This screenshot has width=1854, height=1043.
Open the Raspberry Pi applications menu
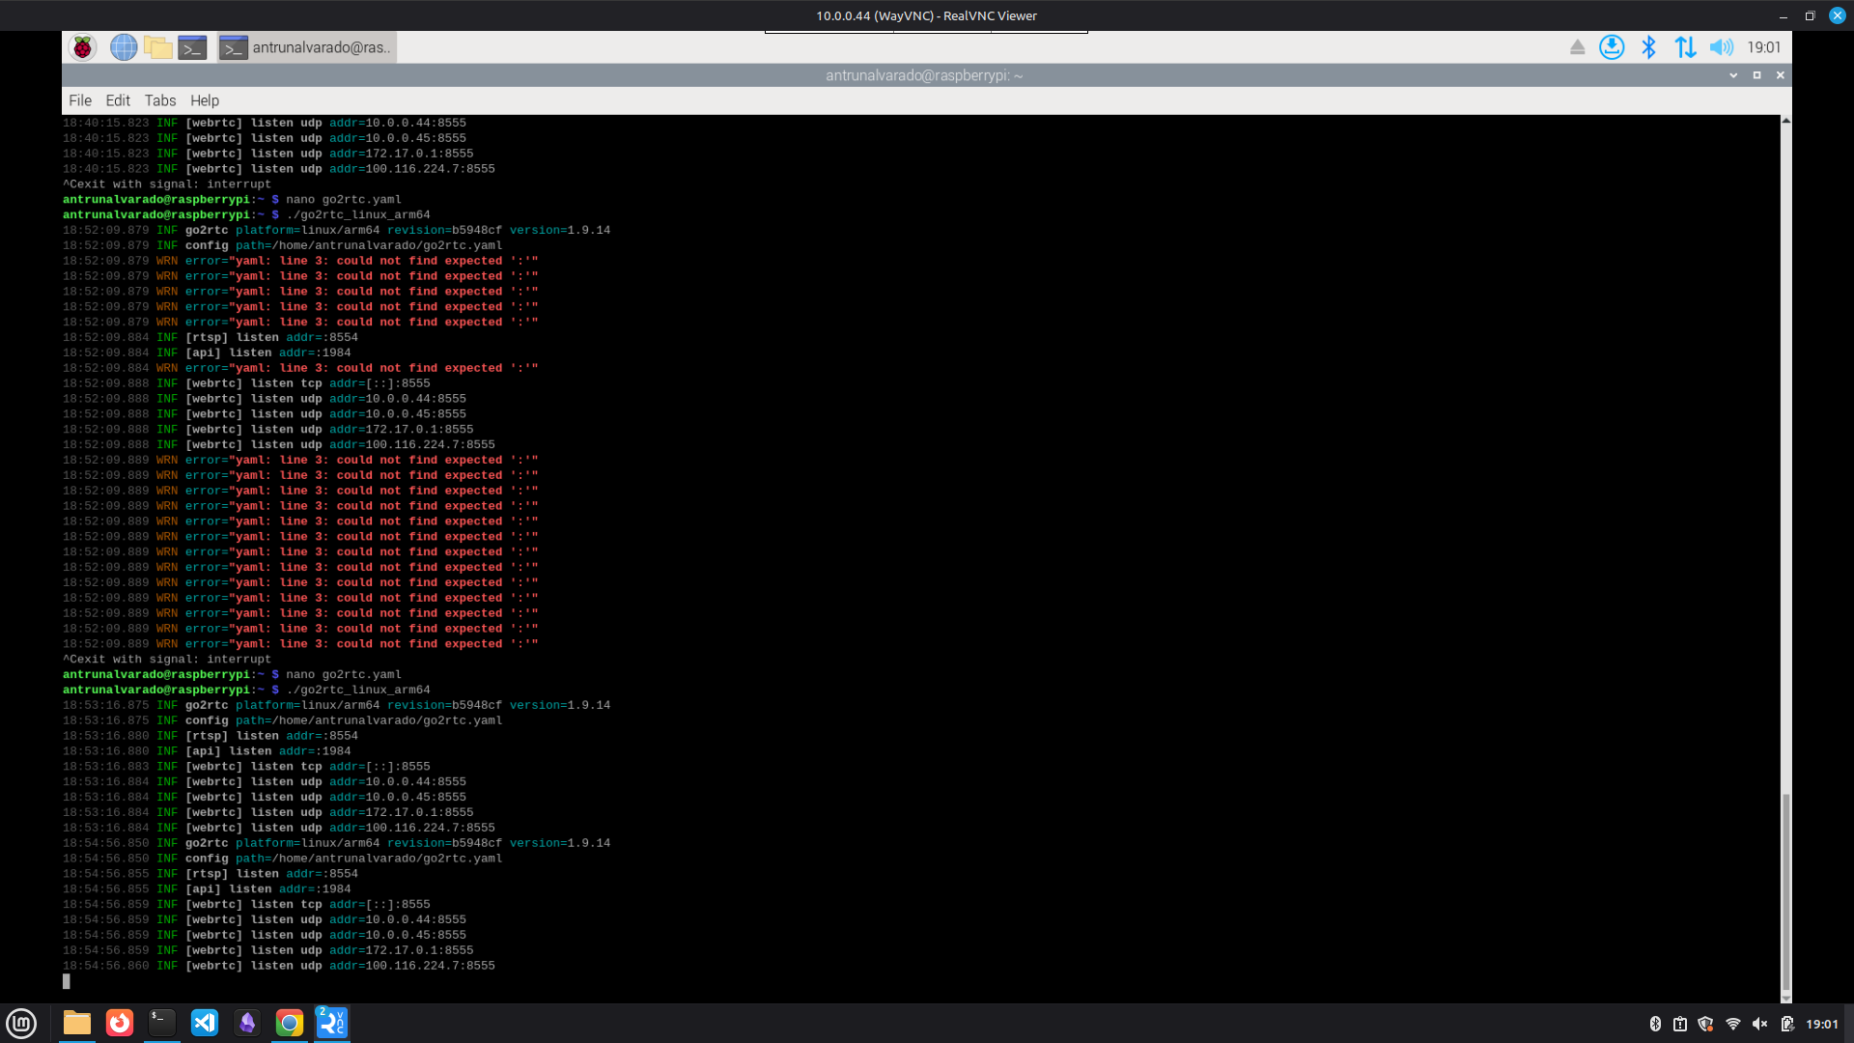tap(83, 47)
